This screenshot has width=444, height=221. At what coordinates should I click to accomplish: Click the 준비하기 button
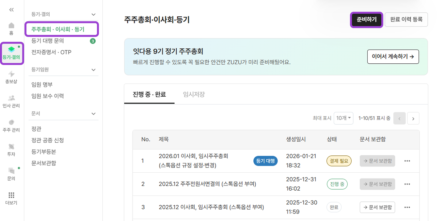pos(366,20)
